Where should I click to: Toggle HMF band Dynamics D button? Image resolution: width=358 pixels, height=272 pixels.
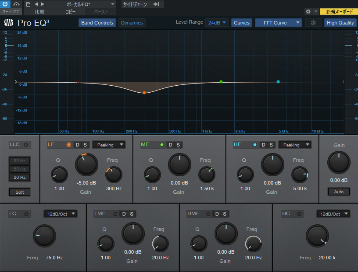(217, 214)
